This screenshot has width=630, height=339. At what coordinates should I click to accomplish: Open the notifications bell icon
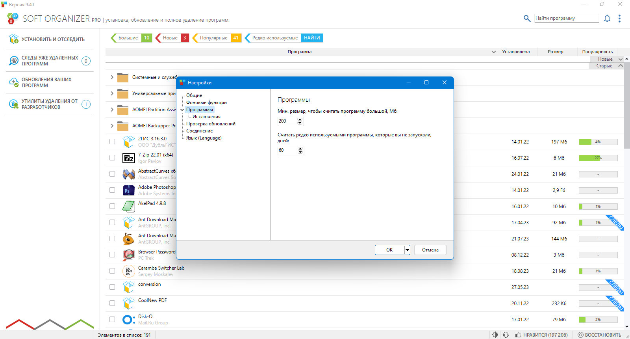coord(607,19)
